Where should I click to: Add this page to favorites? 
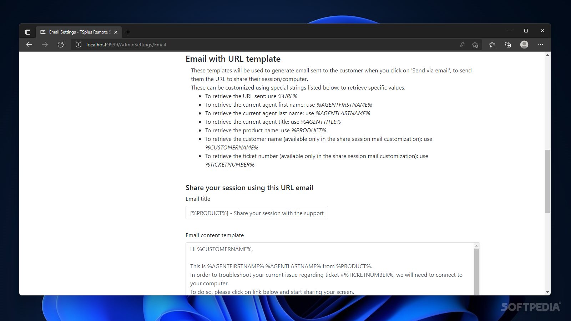click(x=475, y=45)
